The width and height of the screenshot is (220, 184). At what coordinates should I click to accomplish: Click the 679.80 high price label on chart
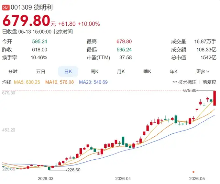[x=190, y=90]
